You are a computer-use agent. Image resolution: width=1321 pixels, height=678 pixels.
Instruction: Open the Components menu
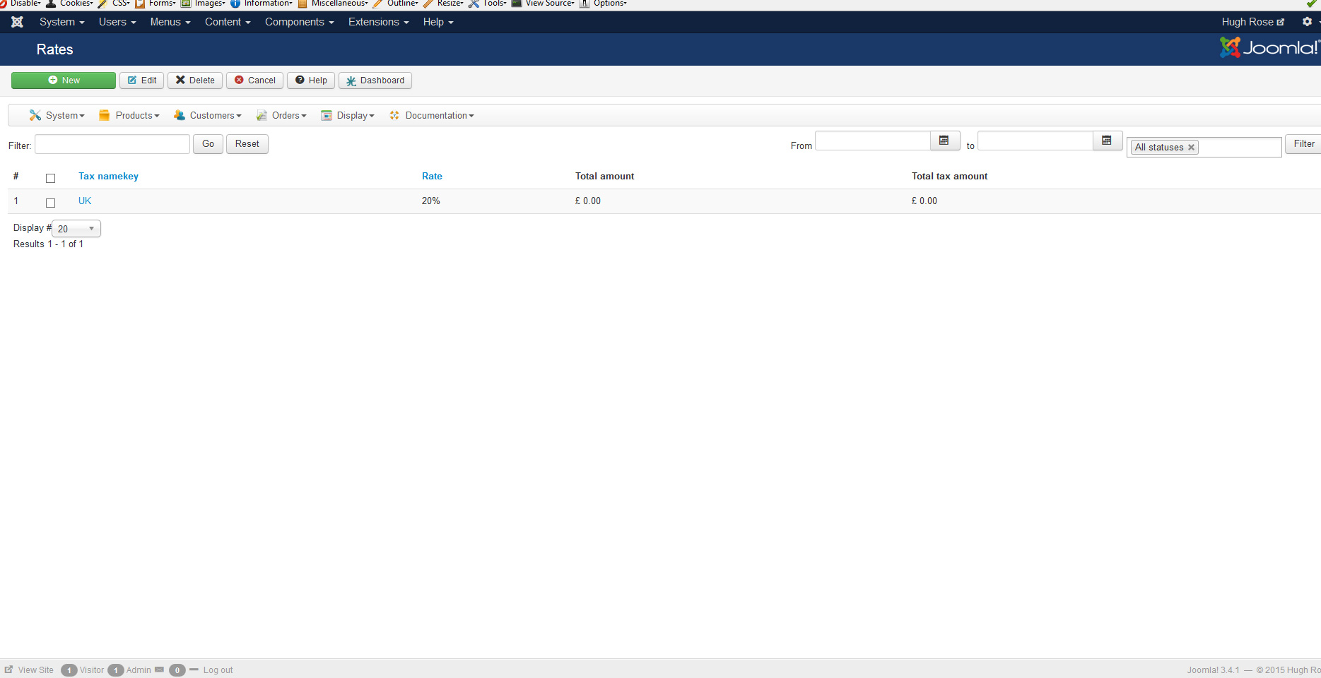click(x=300, y=22)
